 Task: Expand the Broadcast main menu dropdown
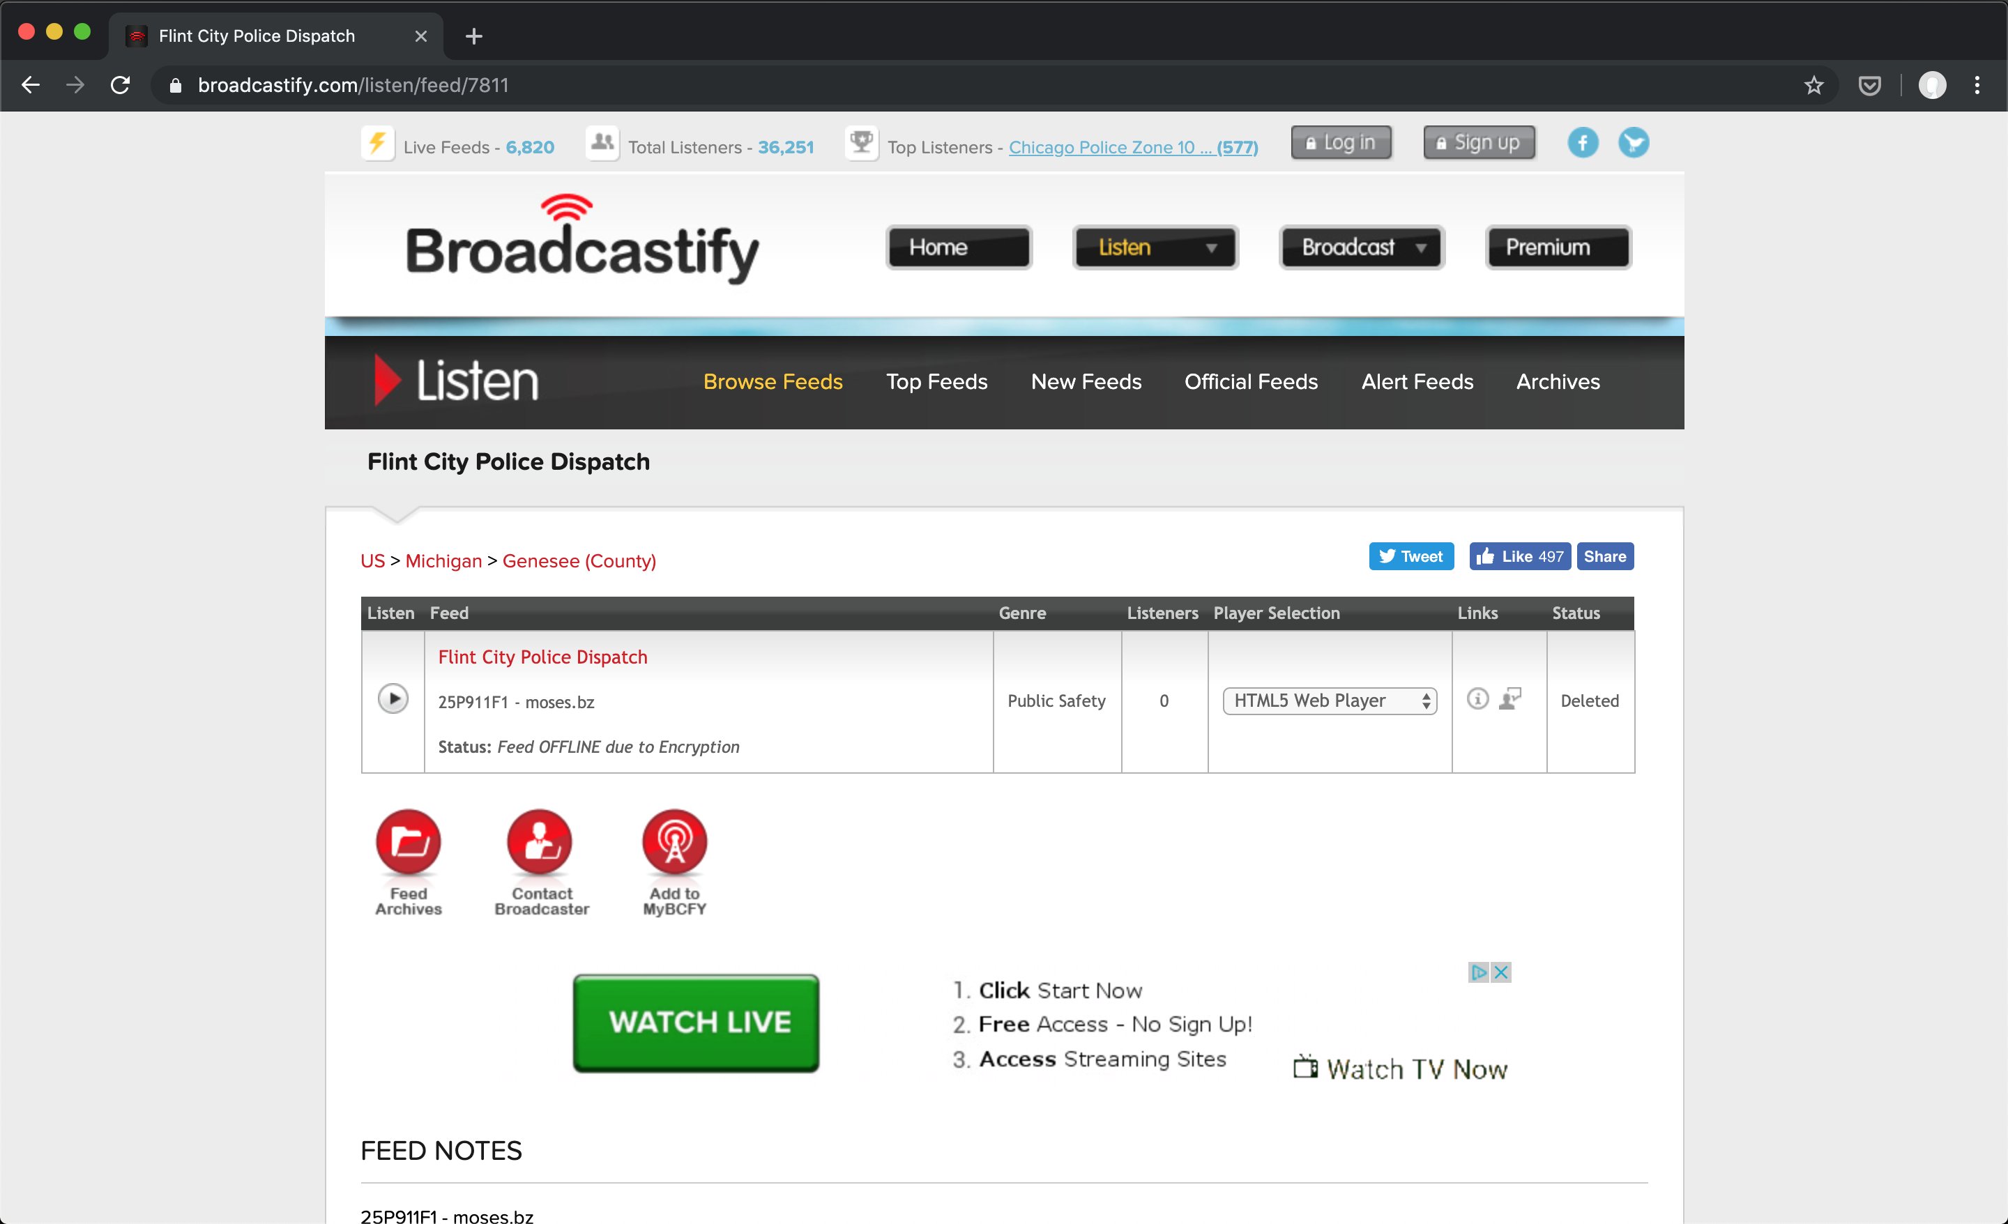(1362, 247)
